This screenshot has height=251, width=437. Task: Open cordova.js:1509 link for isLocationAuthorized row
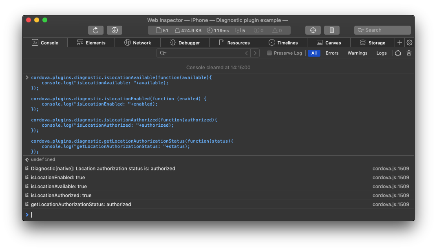click(391, 195)
